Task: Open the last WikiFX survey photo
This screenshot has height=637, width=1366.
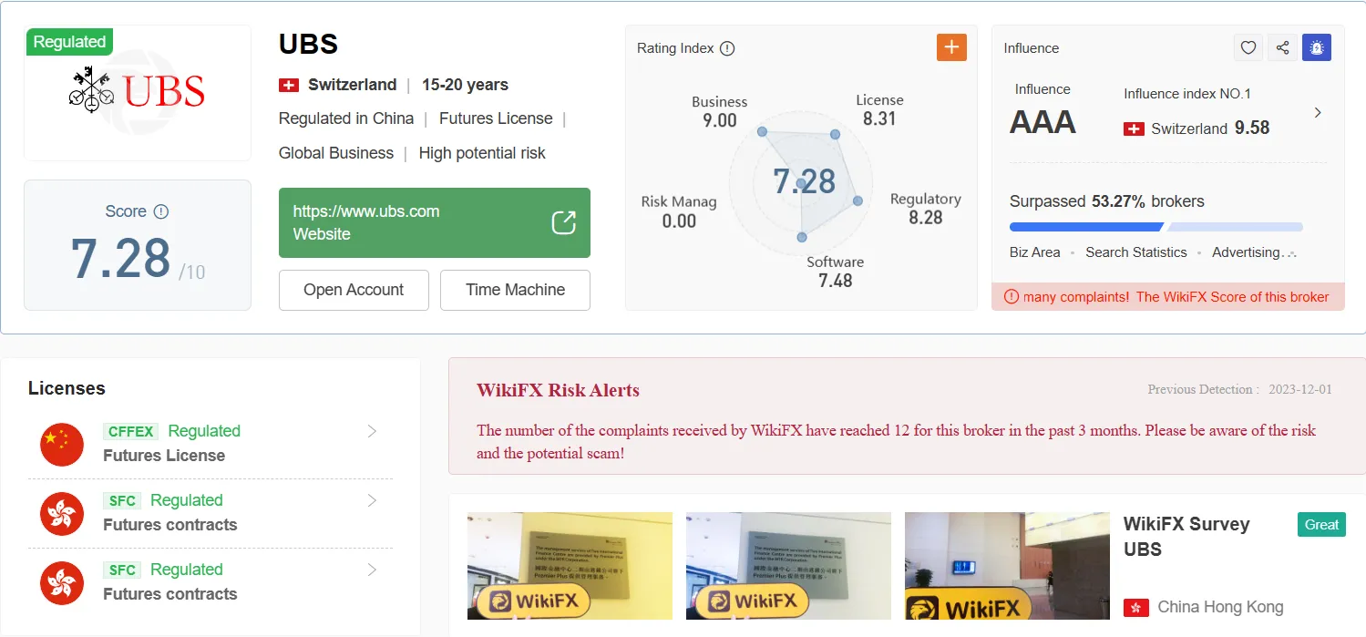Action: click(1007, 566)
